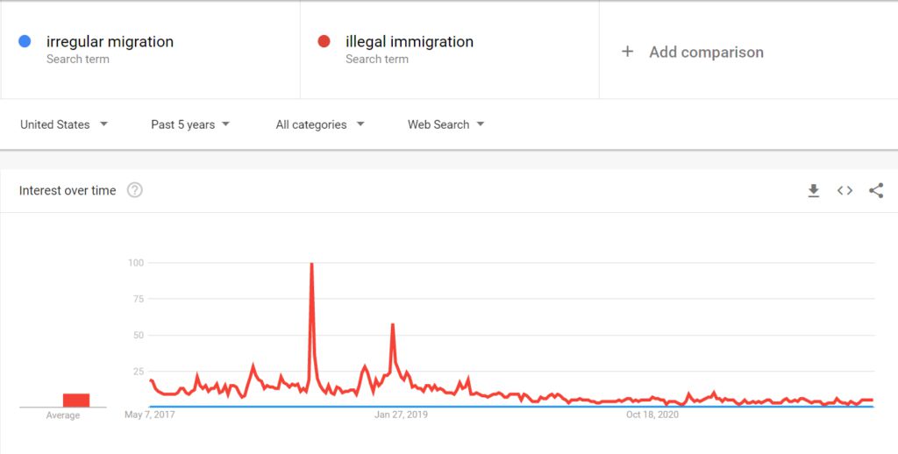898x454 pixels.
Task: Click the Add comparison button
Action: [706, 53]
